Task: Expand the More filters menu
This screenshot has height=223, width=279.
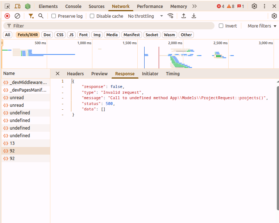Action: coord(262,26)
